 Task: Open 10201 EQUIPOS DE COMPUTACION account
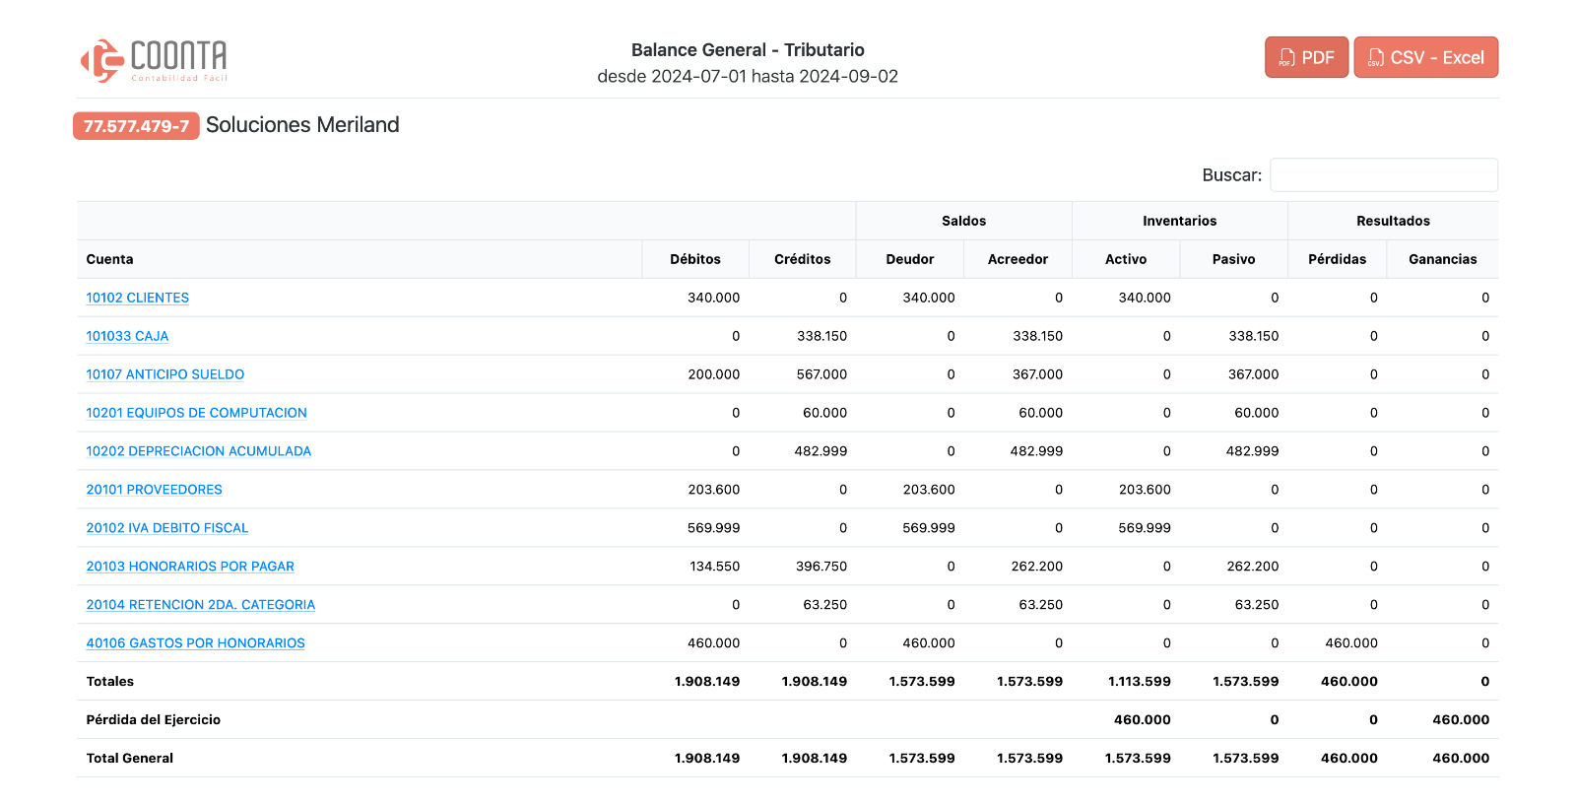click(196, 413)
